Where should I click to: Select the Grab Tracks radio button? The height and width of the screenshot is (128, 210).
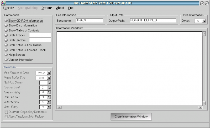click(6, 35)
